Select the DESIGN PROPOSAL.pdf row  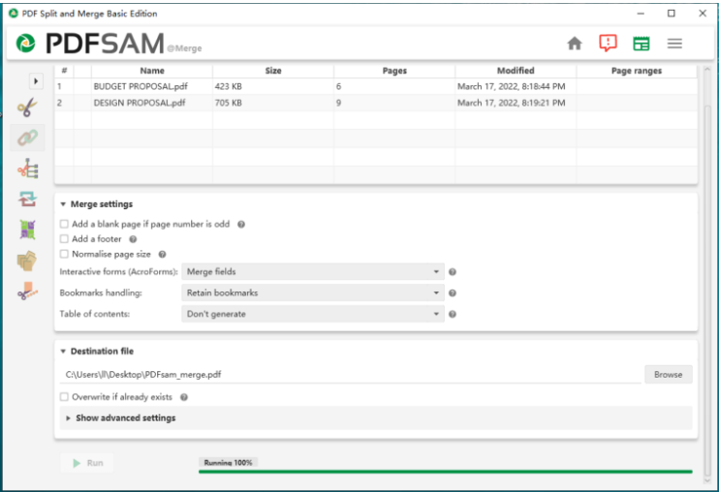(x=376, y=103)
